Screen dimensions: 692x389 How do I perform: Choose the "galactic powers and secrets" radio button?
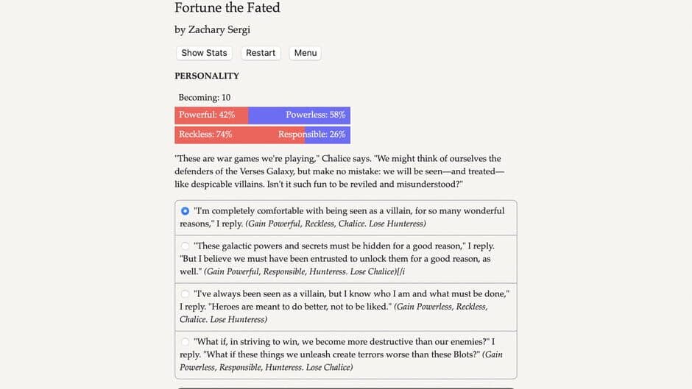(x=186, y=246)
